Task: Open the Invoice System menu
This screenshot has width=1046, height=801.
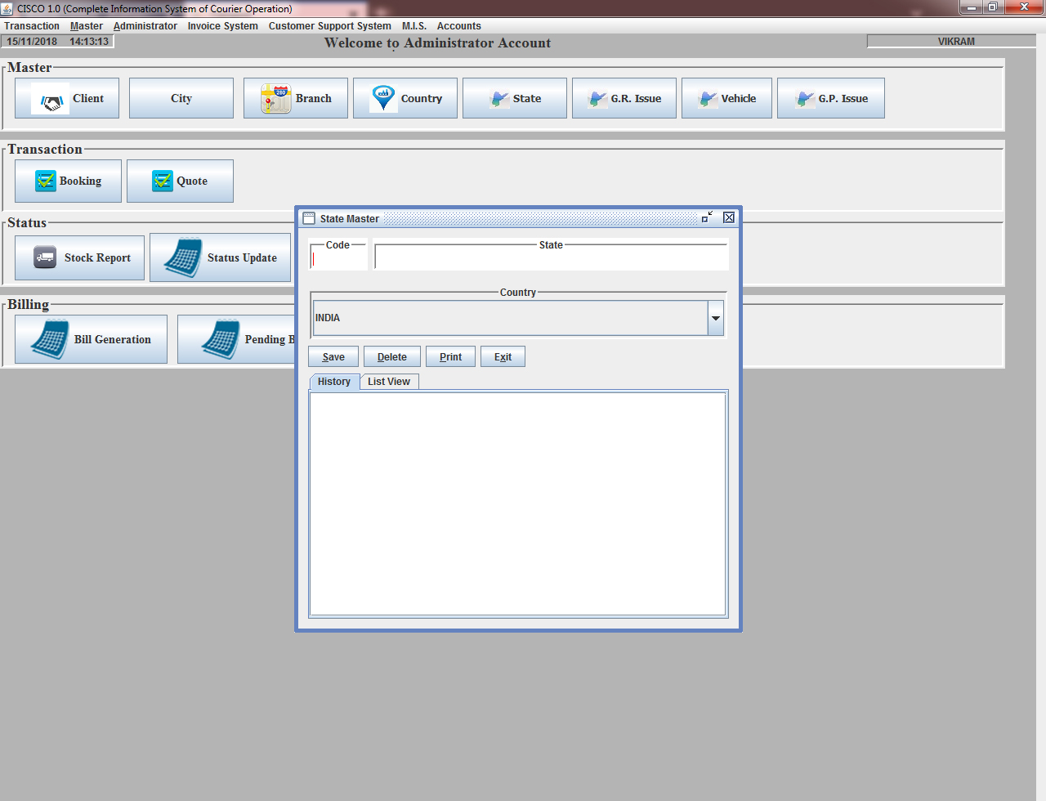Action: [223, 26]
